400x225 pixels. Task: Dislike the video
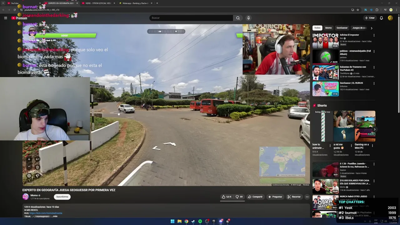(239, 197)
